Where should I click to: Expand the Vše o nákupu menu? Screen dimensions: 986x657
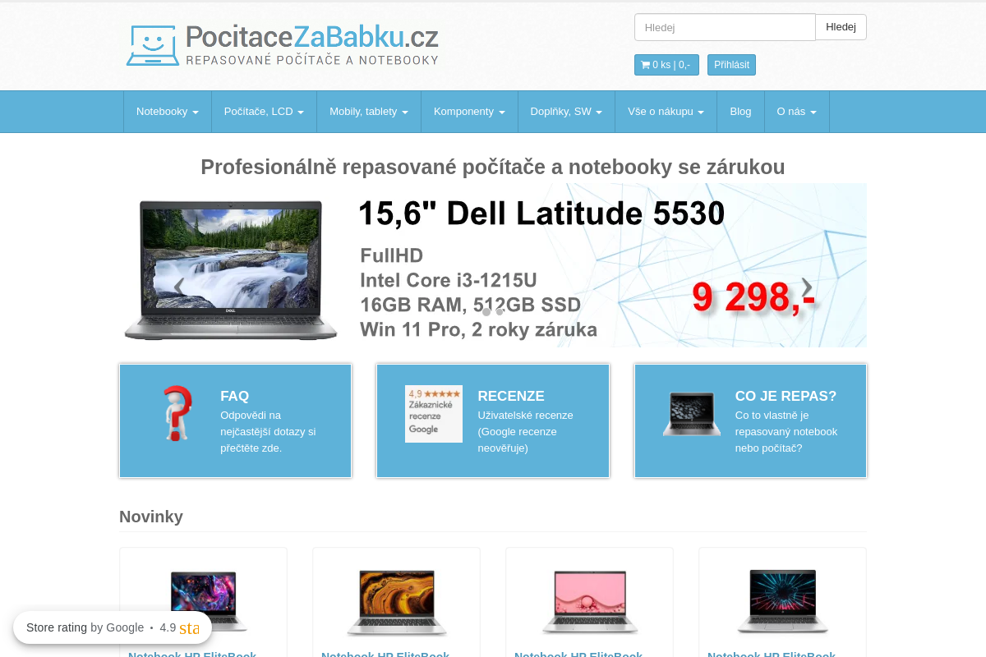click(x=666, y=112)
